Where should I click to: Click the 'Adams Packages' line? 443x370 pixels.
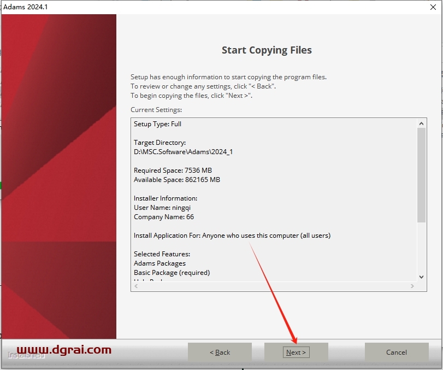160,263
